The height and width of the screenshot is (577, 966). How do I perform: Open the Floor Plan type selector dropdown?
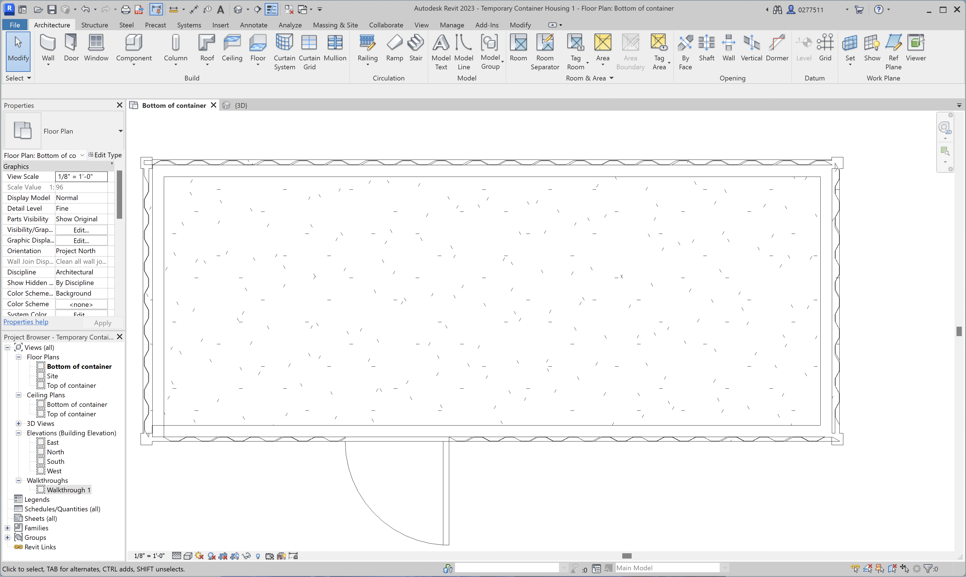[x=120, y=131]
